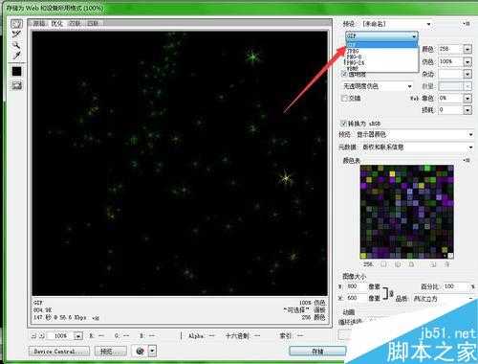Select the Hand tool
Screen dimensions: 478x364
[x=16, y=24]
